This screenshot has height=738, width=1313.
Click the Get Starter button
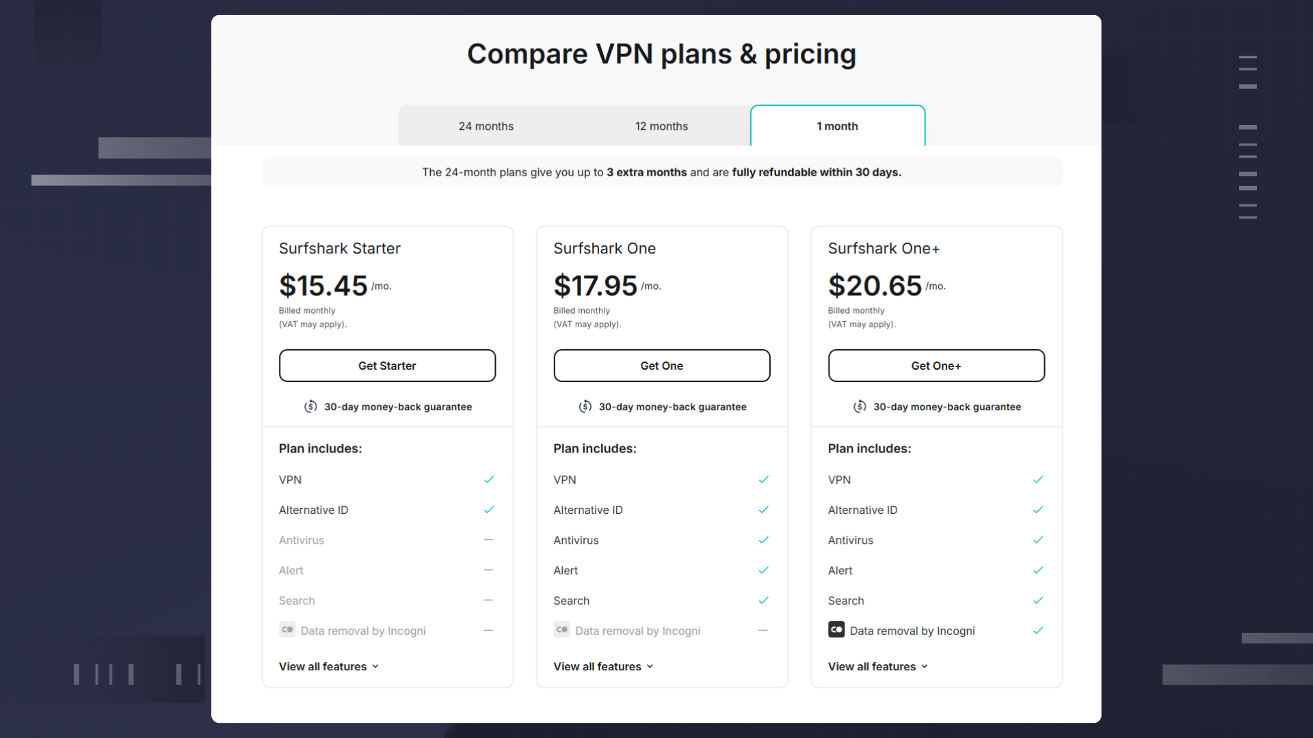point(387,366)
